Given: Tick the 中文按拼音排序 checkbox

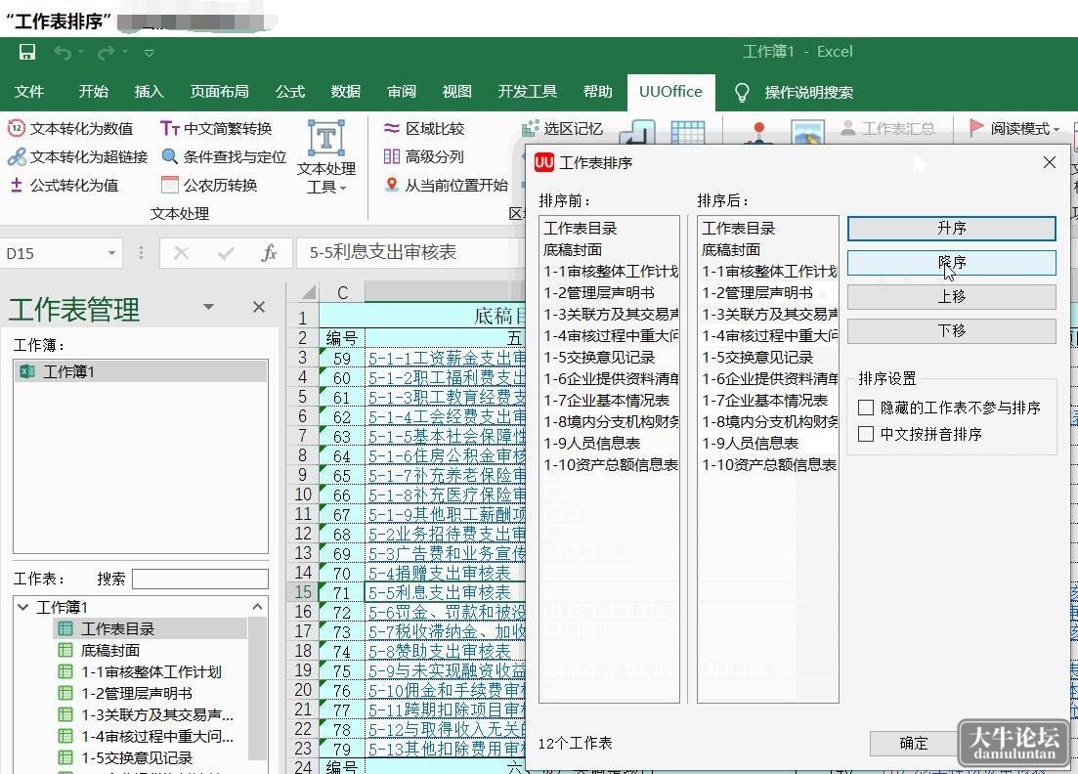Looking at the screenshot, I should (866, 434).
